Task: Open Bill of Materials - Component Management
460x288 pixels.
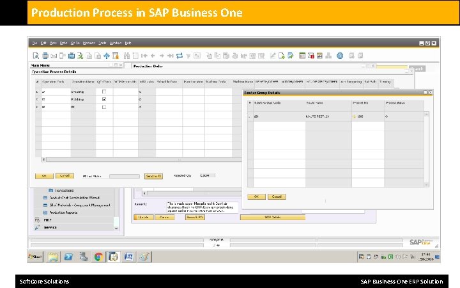Action: click(x=80, y=205)
